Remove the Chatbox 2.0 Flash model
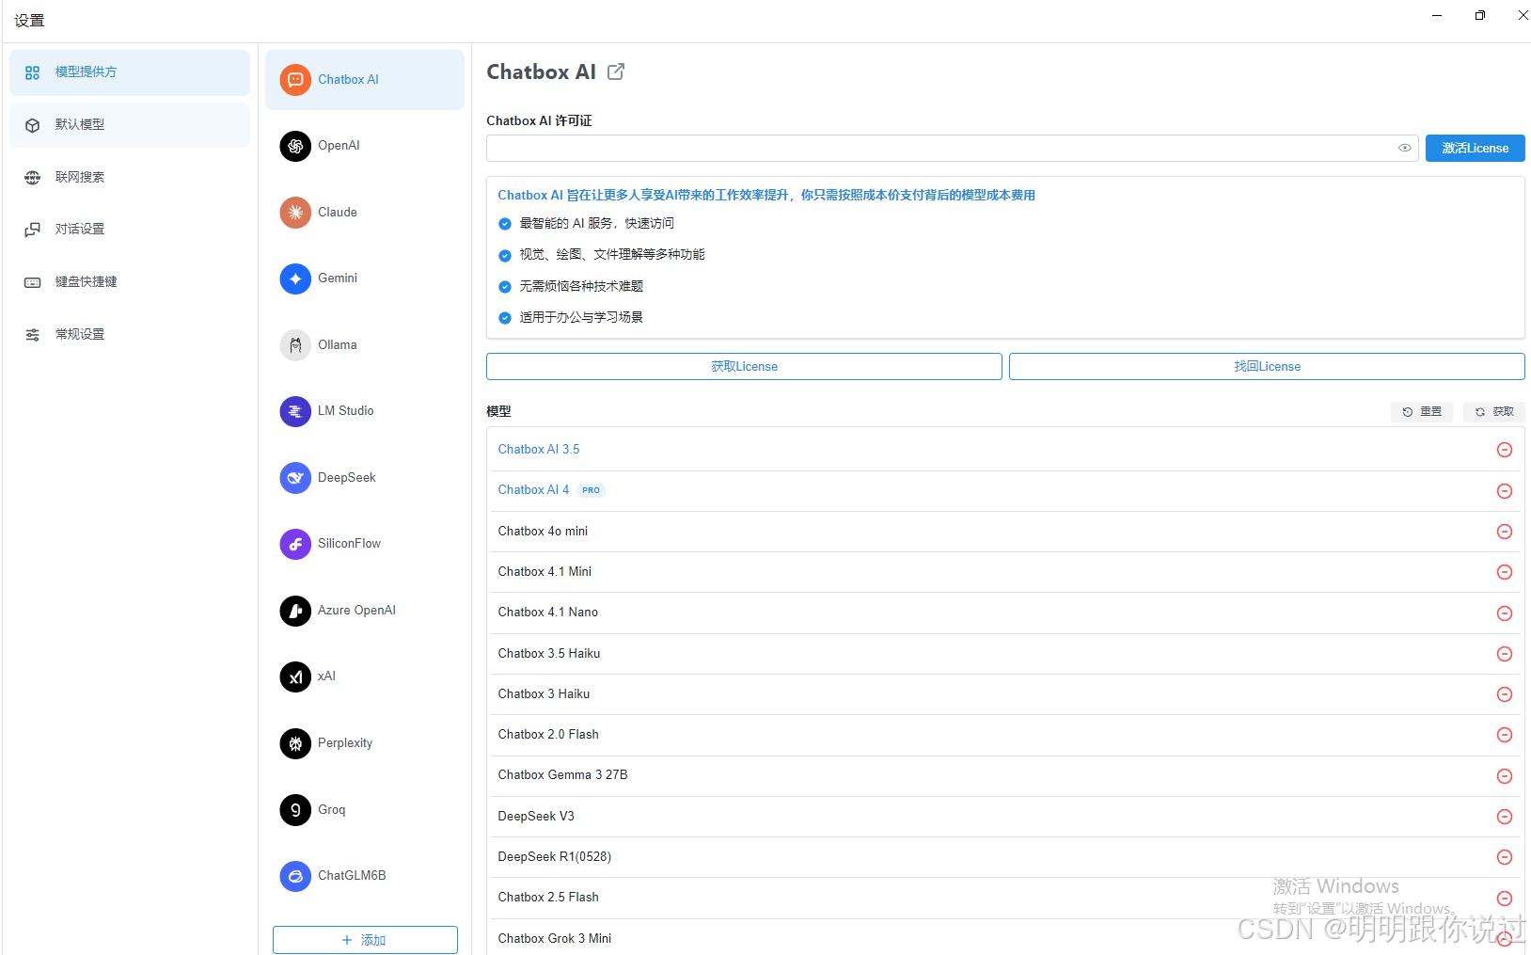1531x955 pixels. tap(1505, 735)
